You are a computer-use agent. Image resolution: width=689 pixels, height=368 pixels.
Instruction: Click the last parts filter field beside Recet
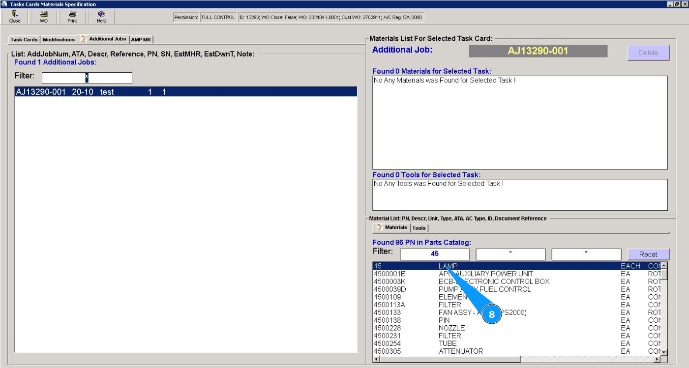click(586, 254)
